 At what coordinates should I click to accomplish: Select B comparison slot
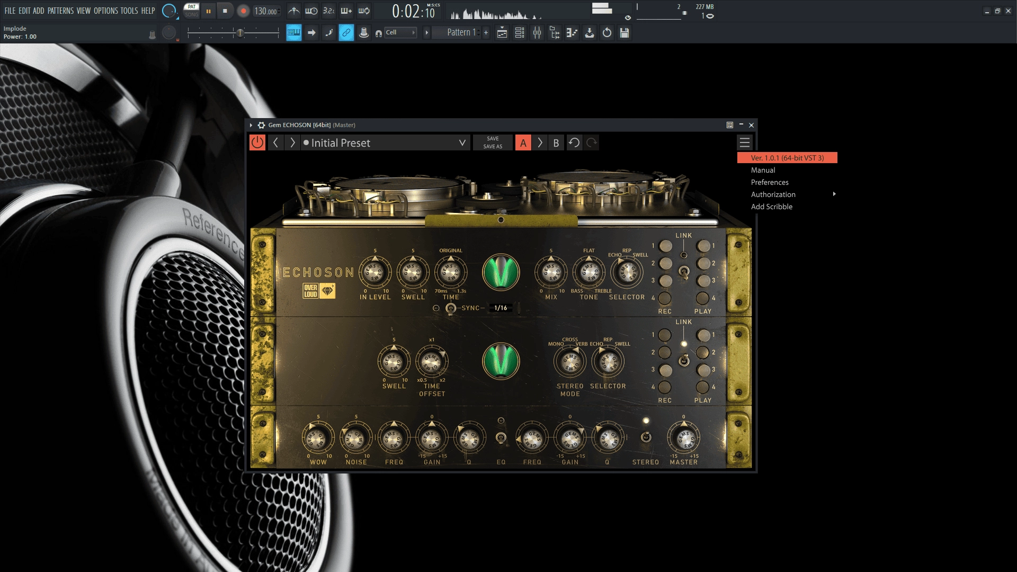tap(556, 142)
